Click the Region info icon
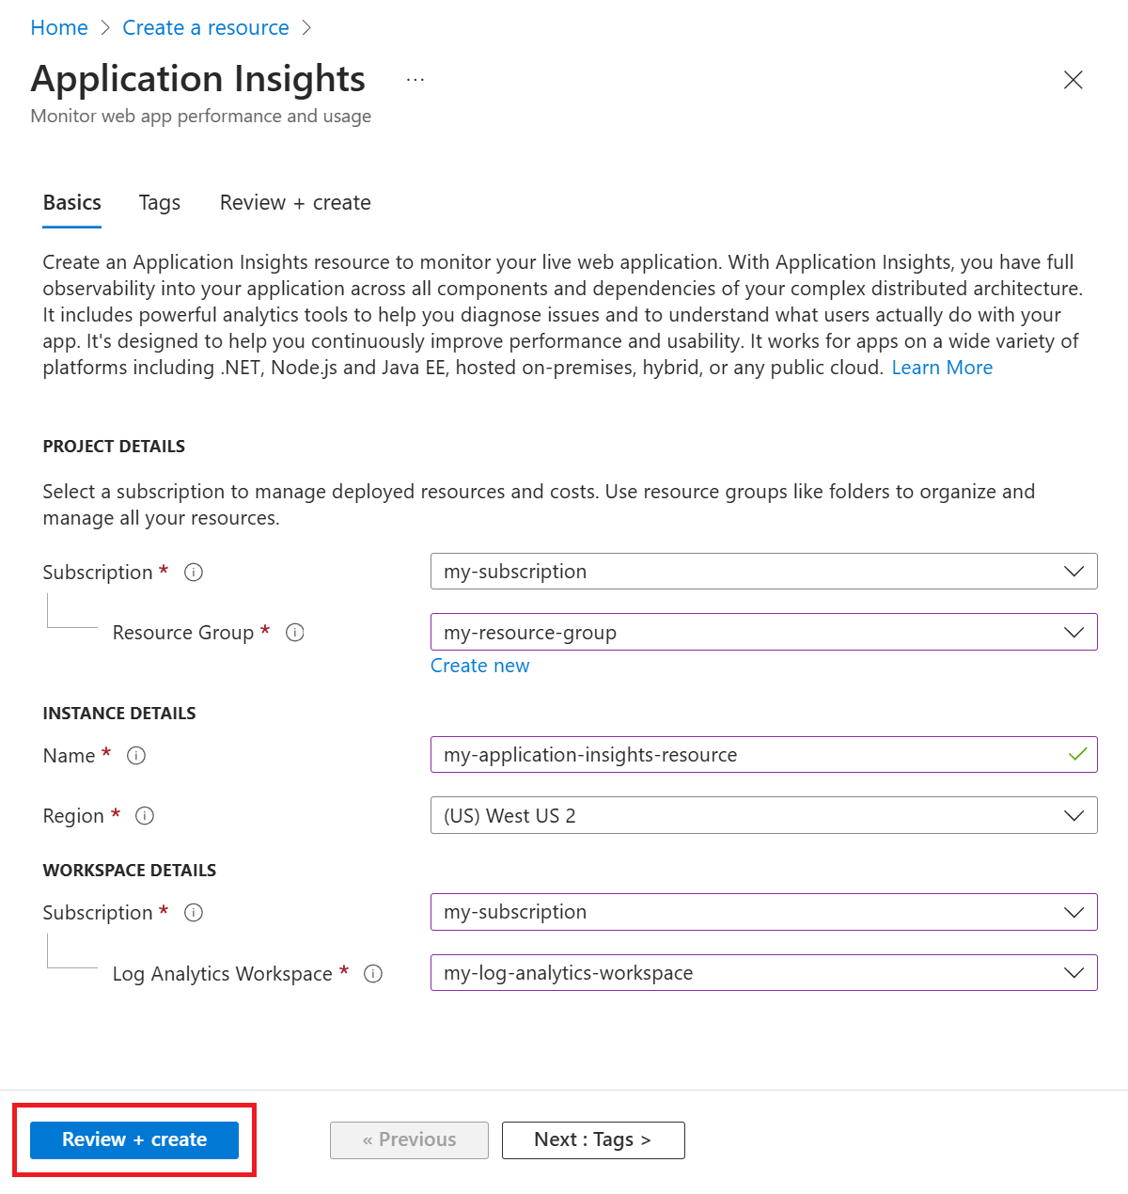This screenshot has width=1128, height=1194. coord(145,816)
